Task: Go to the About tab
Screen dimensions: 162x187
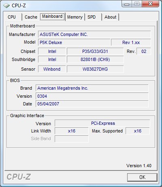Action: click(x=110, y=17)
